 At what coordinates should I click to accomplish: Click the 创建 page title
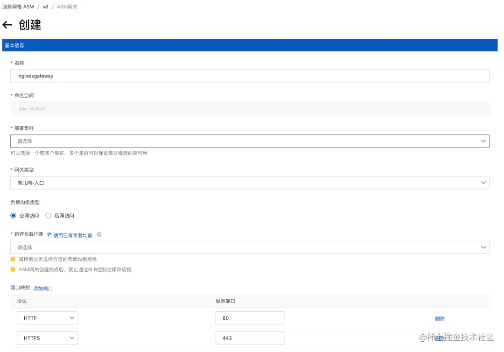30,25
